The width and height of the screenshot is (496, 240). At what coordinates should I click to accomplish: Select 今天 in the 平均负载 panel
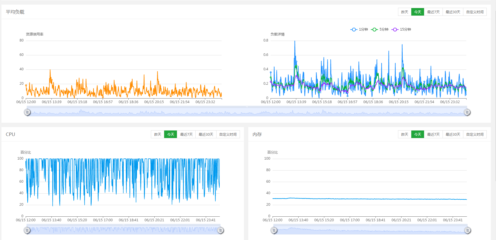click(x=418, y=12)
